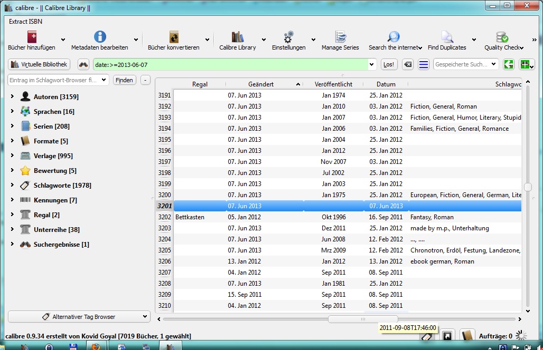This screenshot has height=350, width=543.
Task: Show hidden system tray icons arrow
Action: (490, 347)
